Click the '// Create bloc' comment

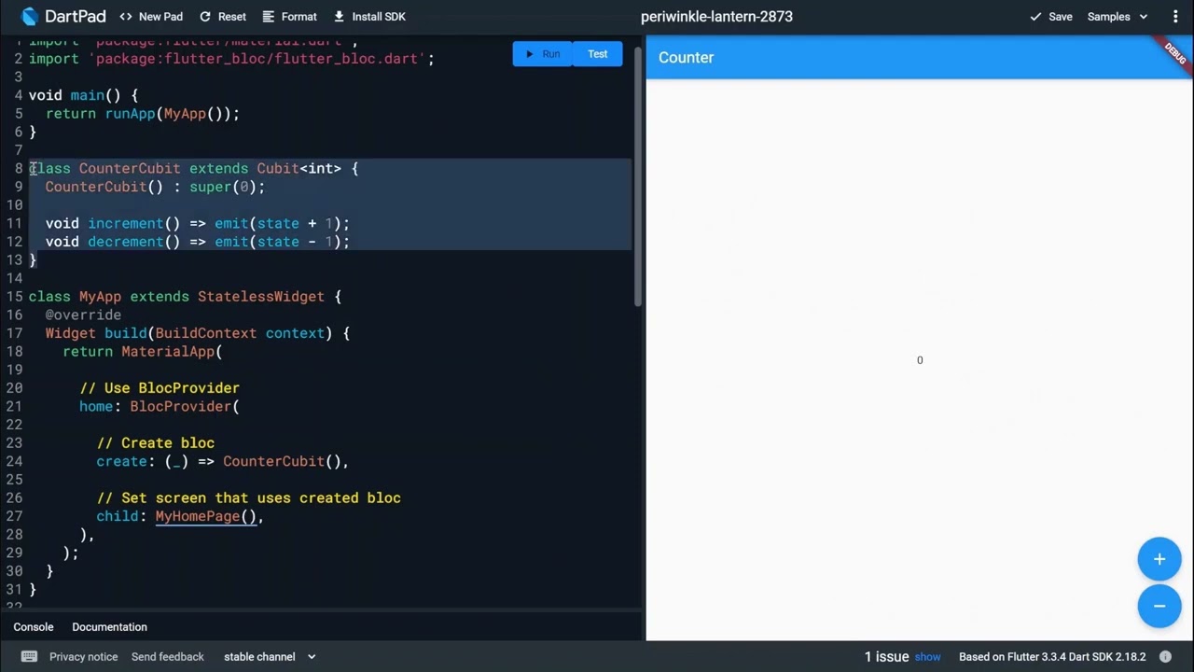[155, 442]
